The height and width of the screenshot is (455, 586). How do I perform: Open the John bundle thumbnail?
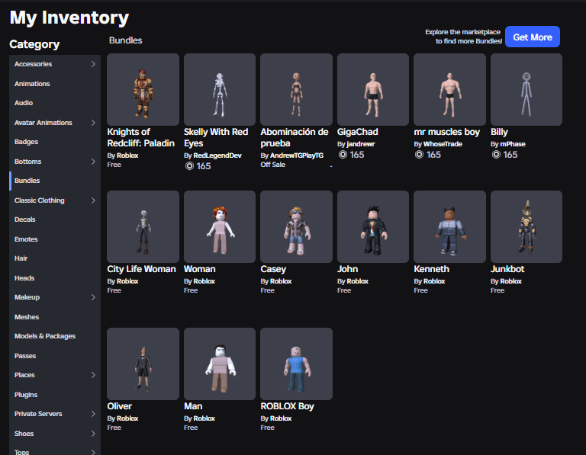click(x=373, y=226)
